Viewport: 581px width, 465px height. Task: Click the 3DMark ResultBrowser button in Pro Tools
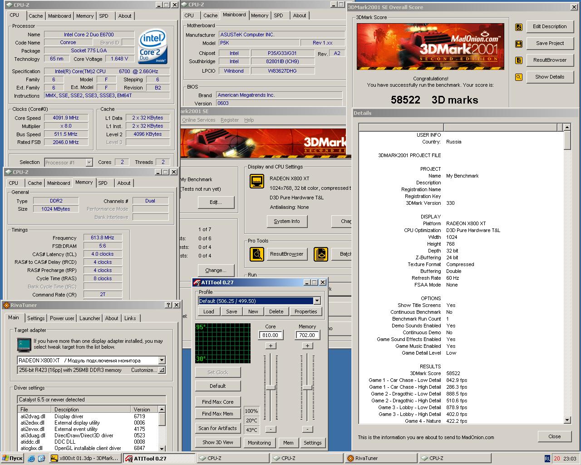287,254
